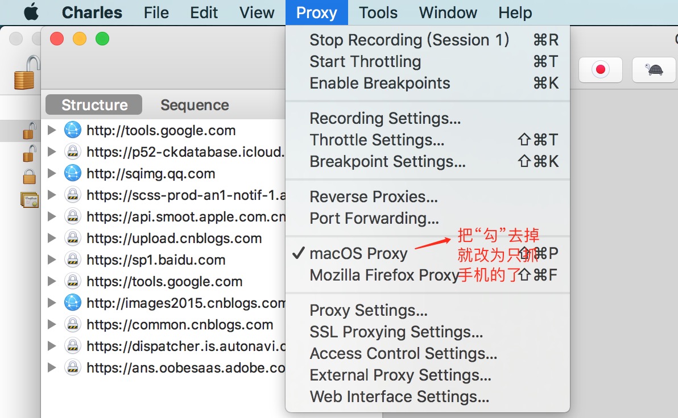Open Port Forwarding...
Image resolution: width=678 pixels, height=418 pixels.
click(x=428, y=219)
